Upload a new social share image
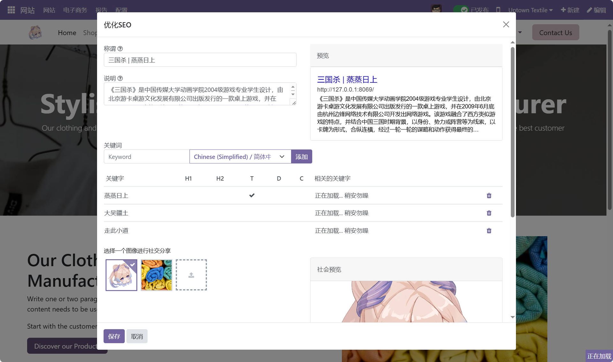The width and height of the screenshot is (613, 362). pos(191,275)
